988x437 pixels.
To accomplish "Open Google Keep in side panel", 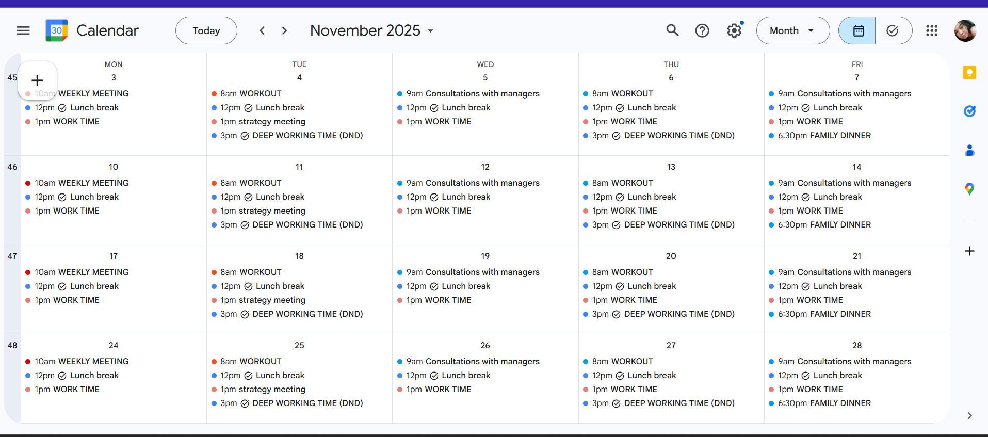I will pos(970,73).
